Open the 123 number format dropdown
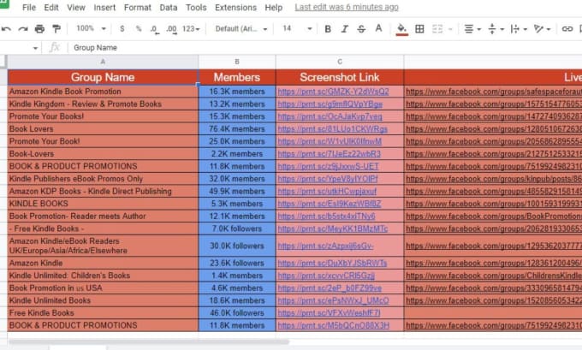 [191, 28]
